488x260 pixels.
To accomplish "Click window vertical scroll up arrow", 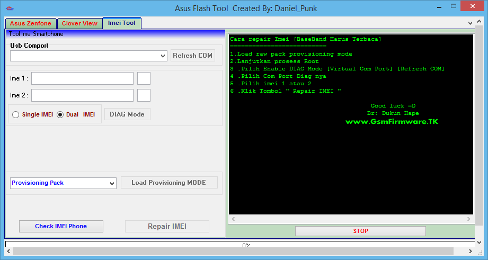I will [x=480, y=22].
